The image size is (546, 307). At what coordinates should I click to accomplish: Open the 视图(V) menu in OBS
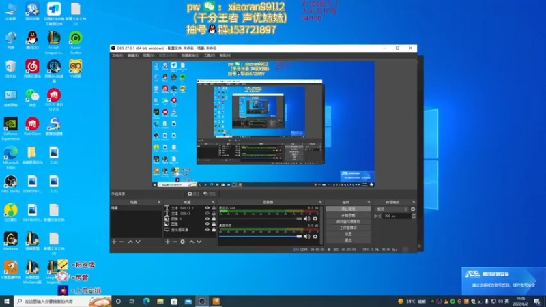[x=148, y=55]
